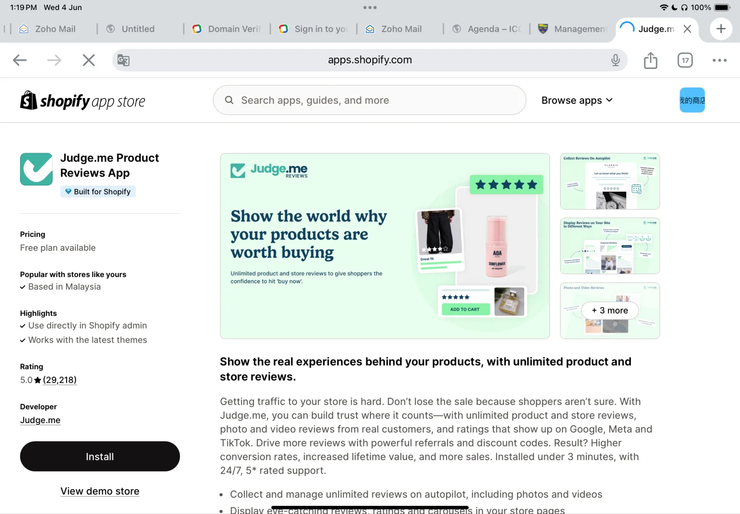Open the 29,218 reviews link
Screen dimensions: 740x514
(x=60, y=380)
